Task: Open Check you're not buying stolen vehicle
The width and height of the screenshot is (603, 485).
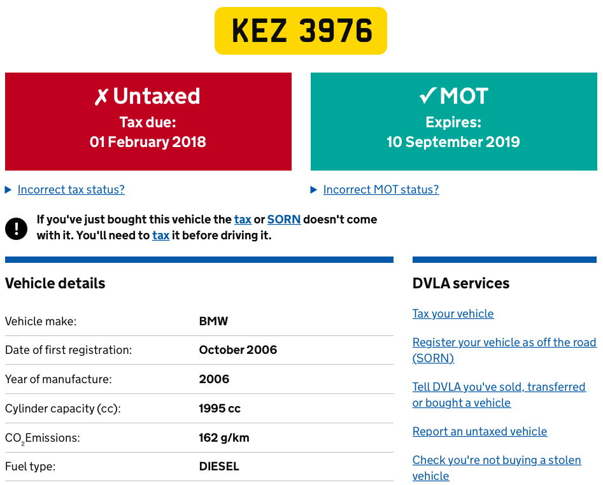Action: pos(496,460)
